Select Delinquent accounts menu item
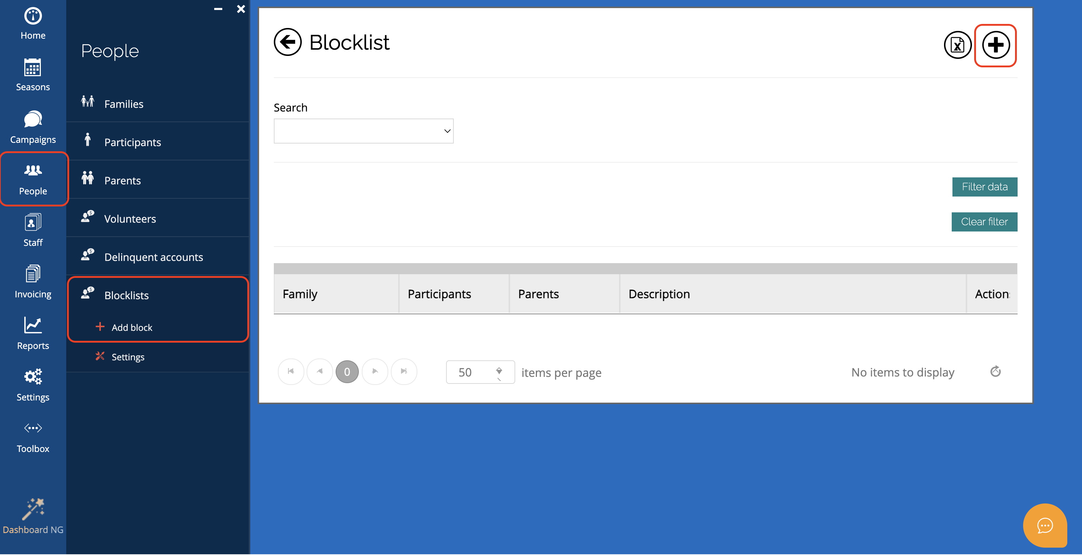This screenshot has height=555, width=1082. pyautogui.click(x=153, y=257)
